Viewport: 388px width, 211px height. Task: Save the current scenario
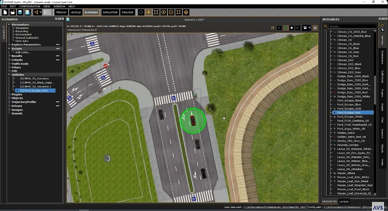(20, 12)
